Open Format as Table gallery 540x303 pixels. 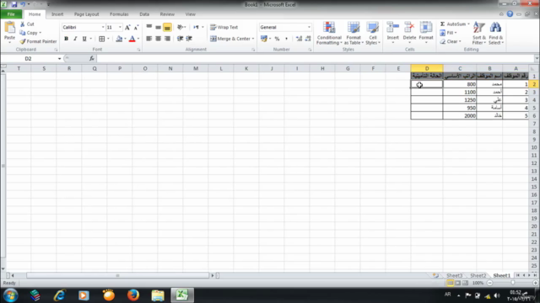pyautogui.click(x=354, y=33)
